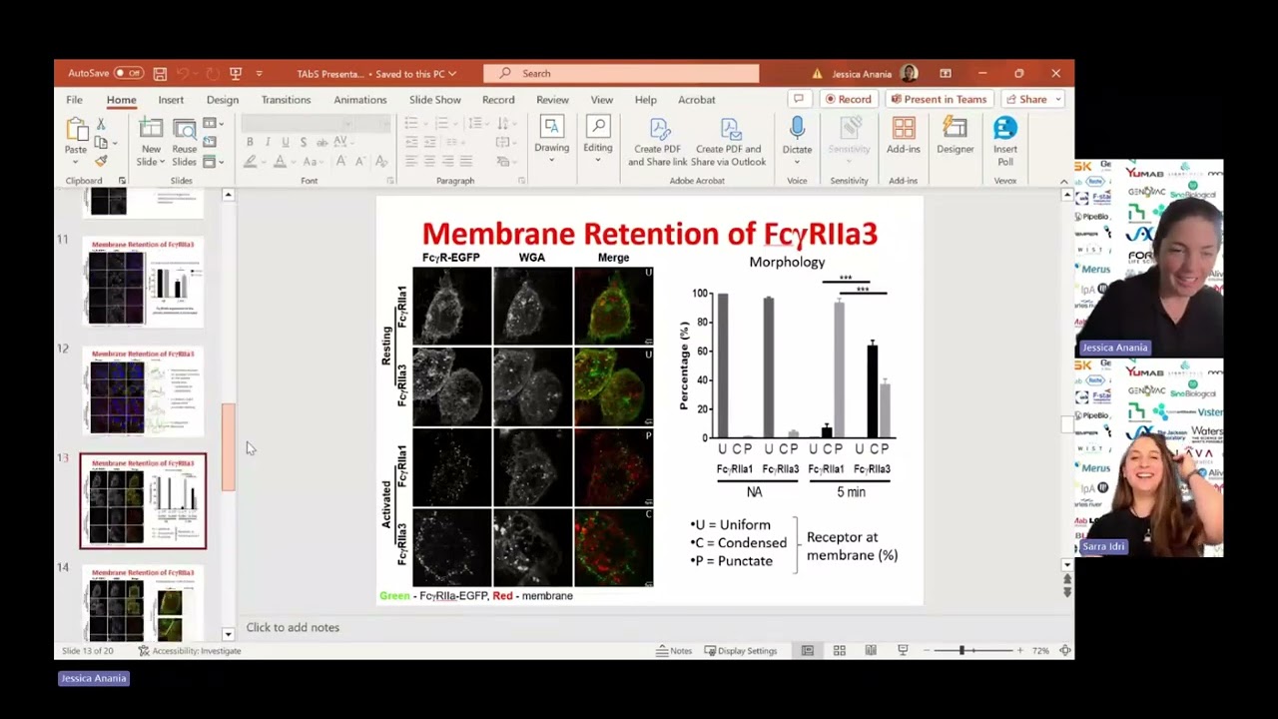Viewport: 1278px width, 719px height.
Task: Click the Copy icon
Action: pos(101,143)
